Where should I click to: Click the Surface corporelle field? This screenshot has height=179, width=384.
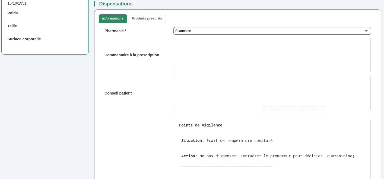(24, 39)
